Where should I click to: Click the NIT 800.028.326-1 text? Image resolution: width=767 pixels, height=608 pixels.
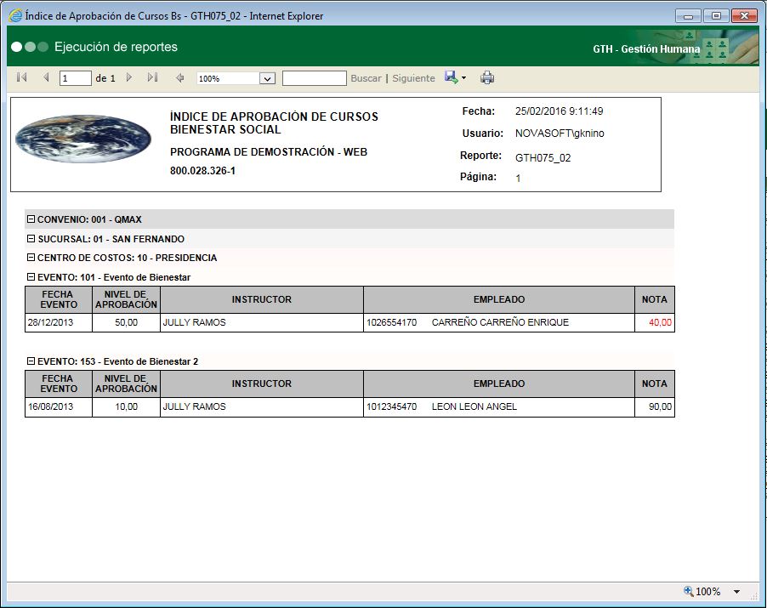pos(202,171)
